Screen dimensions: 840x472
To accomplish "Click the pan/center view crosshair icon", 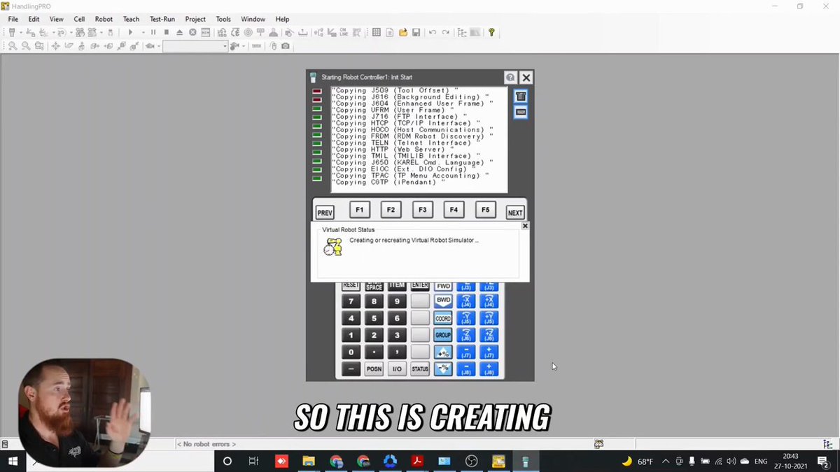I will click(55, 46).
